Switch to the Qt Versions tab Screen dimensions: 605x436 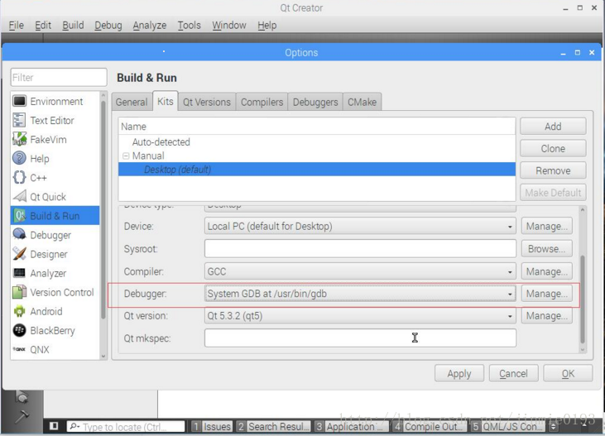click(207, 103)
